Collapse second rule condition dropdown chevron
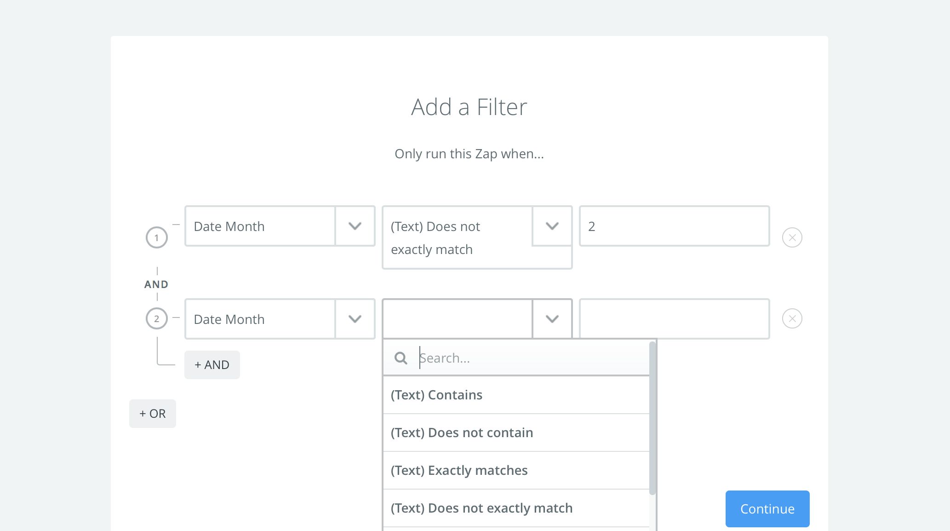The height and width of the screenshot is (531, 950). pos(552,319)
